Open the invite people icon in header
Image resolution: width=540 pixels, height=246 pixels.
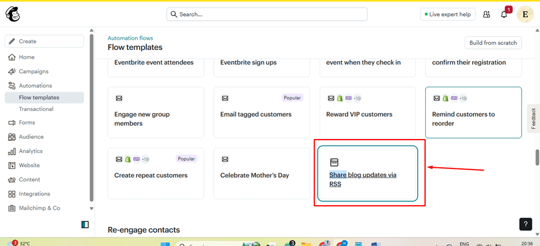pyautogui.click(x=487, y=14)
